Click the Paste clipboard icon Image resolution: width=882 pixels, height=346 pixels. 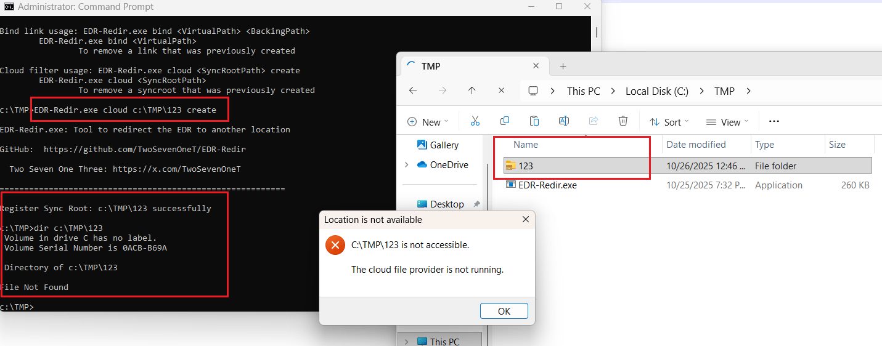(534, 121)
